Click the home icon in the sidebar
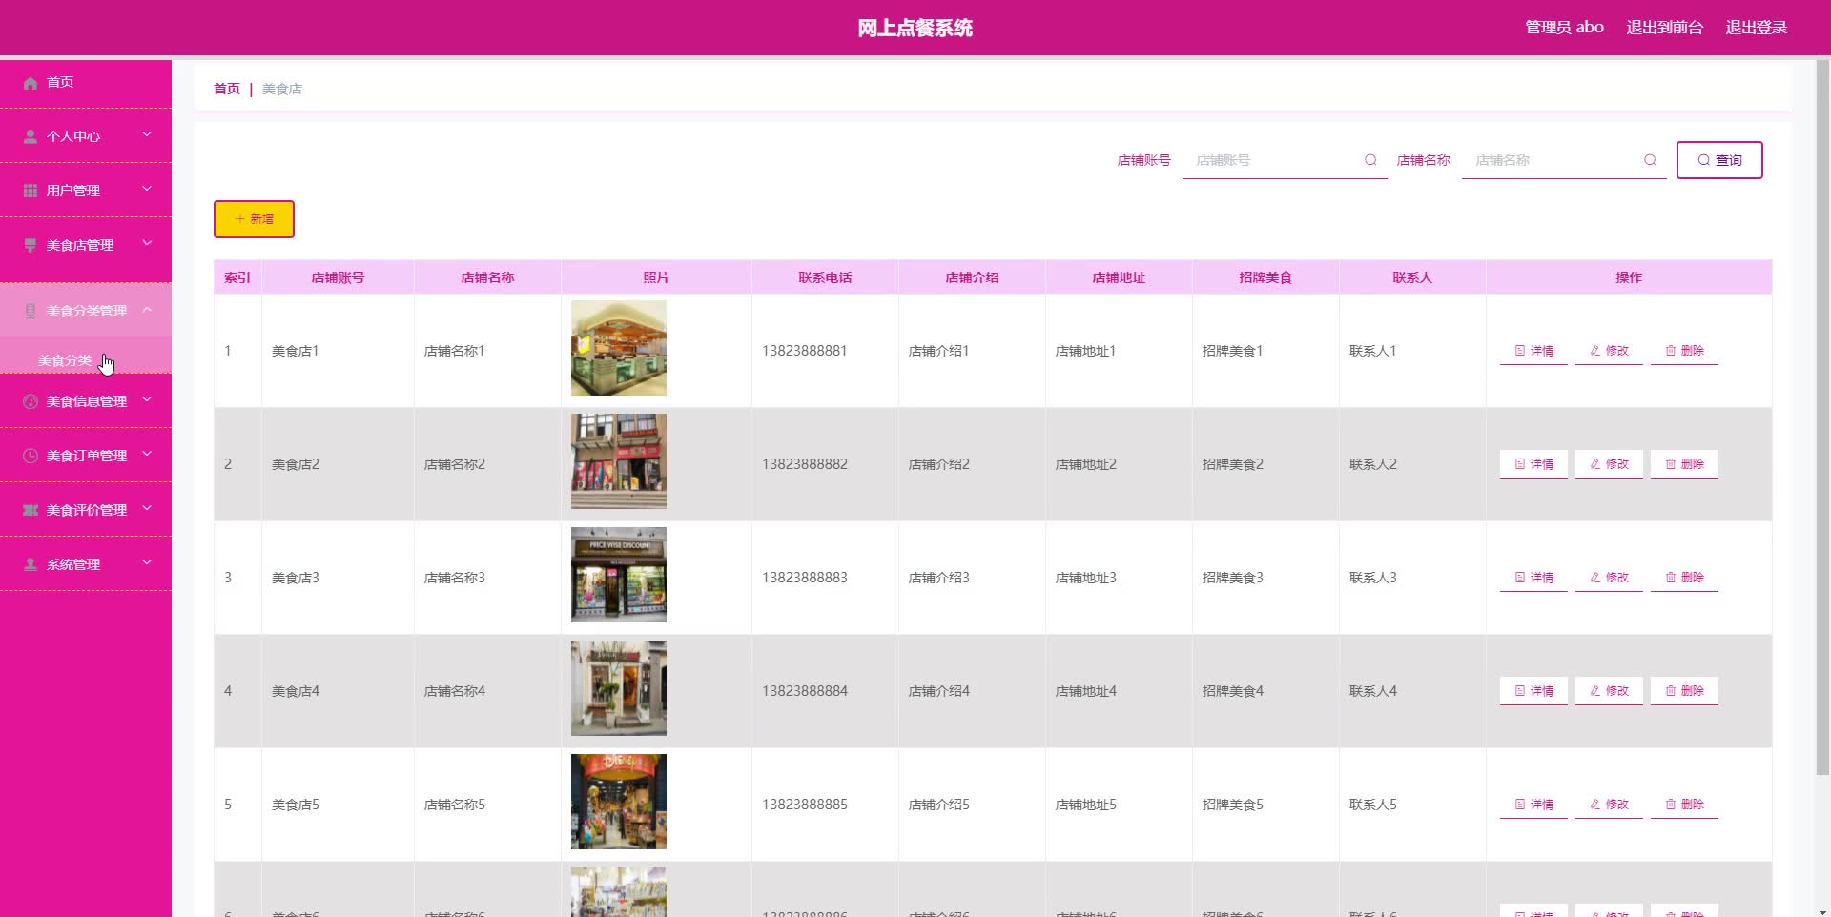The width and height of the screenshot is (1831, 917). 31,83
